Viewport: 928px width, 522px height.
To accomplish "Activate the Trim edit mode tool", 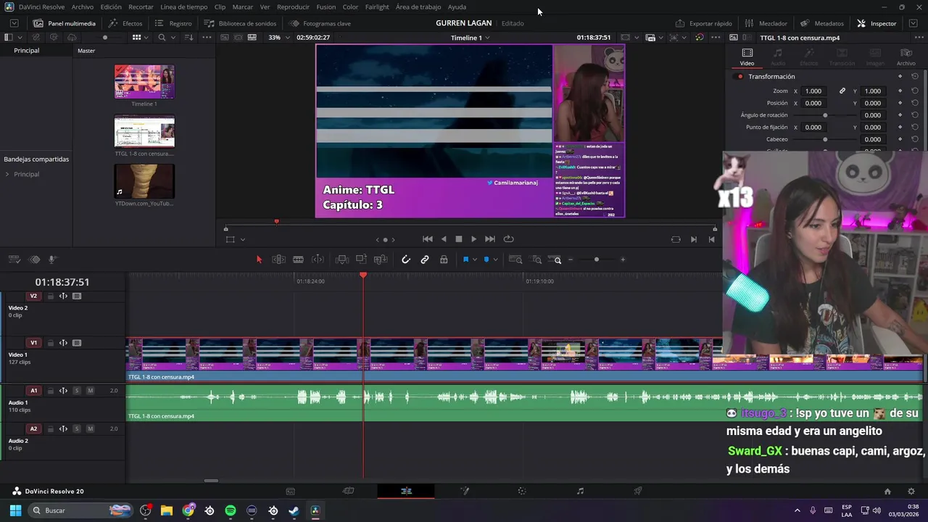I will click(x=278, y=260).
